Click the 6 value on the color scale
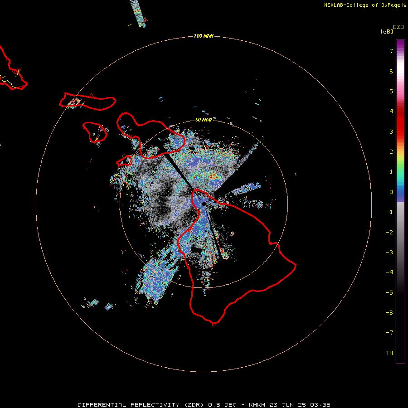 391,71
